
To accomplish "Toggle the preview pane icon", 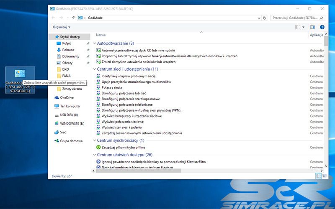I will coord(312,27).
